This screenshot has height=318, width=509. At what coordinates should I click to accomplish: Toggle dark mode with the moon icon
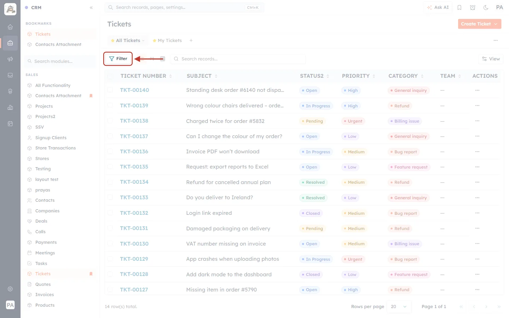pos(486,7)
